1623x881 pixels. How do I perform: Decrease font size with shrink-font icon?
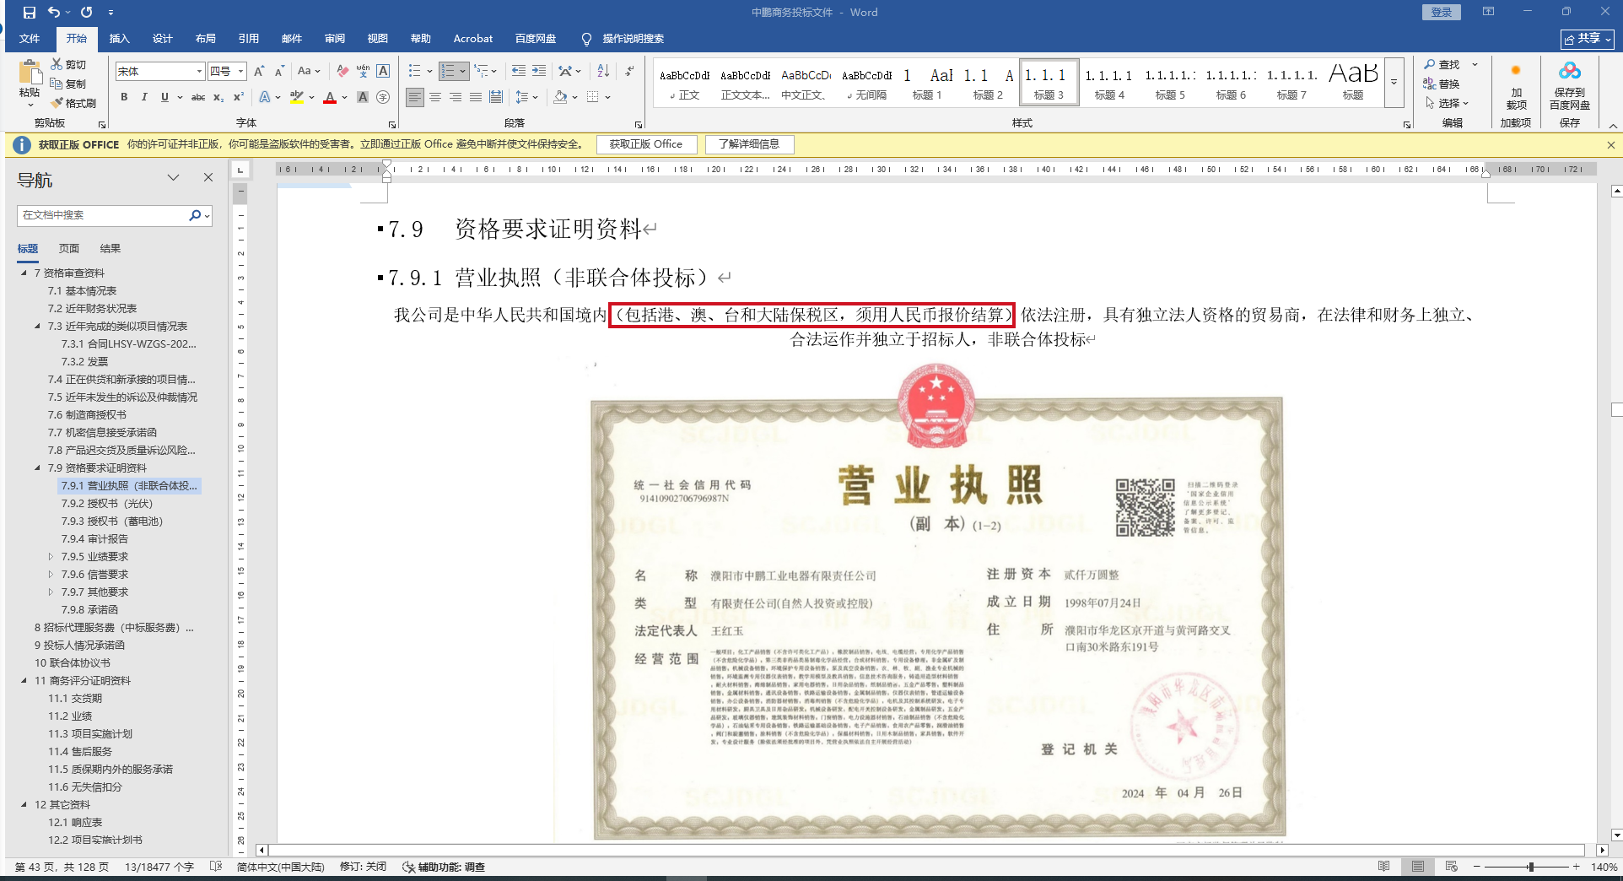279,71
